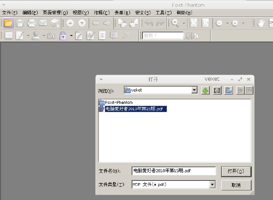Screen dimensions: 273x200
Task: Select the Hand tool icon
Action: 261,23
